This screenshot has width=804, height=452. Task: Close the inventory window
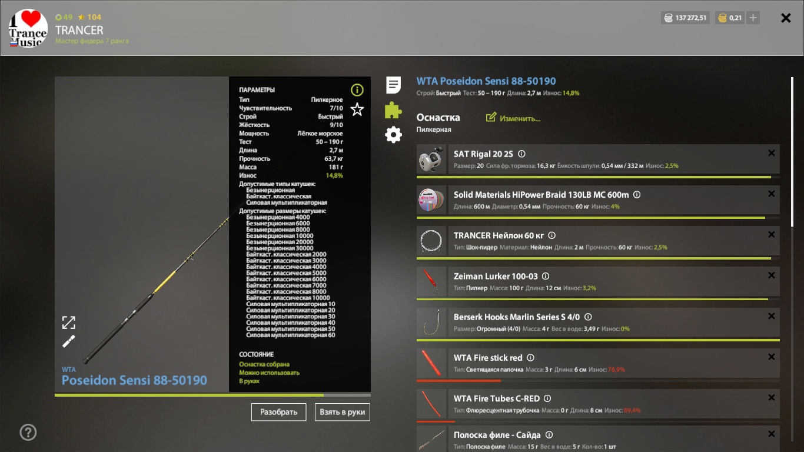coord(786,18)
